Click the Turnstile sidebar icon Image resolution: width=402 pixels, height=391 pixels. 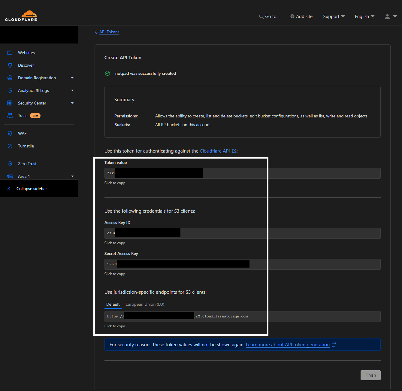click(10, 146)
